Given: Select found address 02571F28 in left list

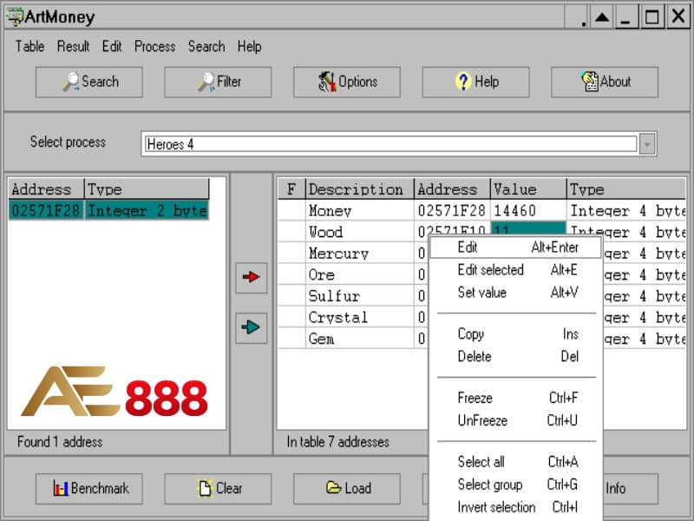Looking at the screenshot, I should click(x=46, y=210).
